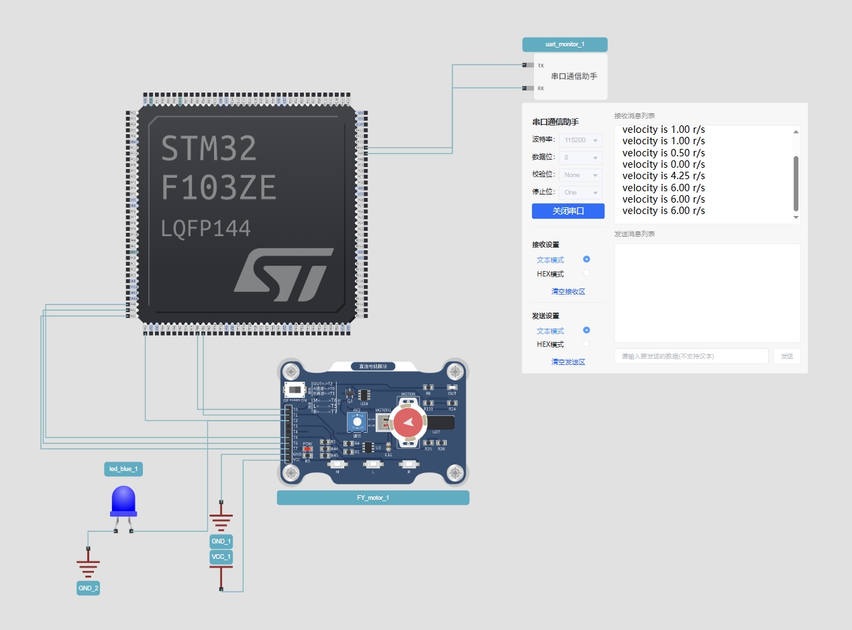This screenshot has width=852, height=630.
Task: Click the 发送消息列表 text area
Action: (707, 293)
